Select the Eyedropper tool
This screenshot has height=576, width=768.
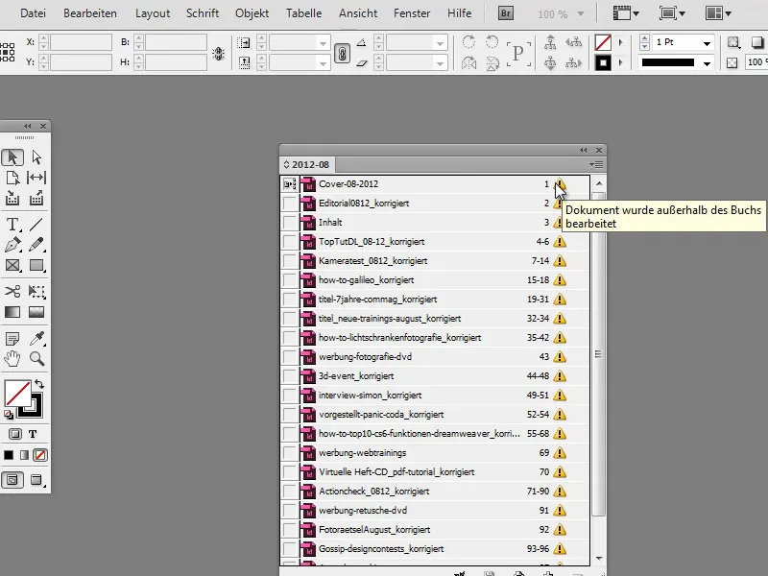pyautogui.click(x=36, y=339)
